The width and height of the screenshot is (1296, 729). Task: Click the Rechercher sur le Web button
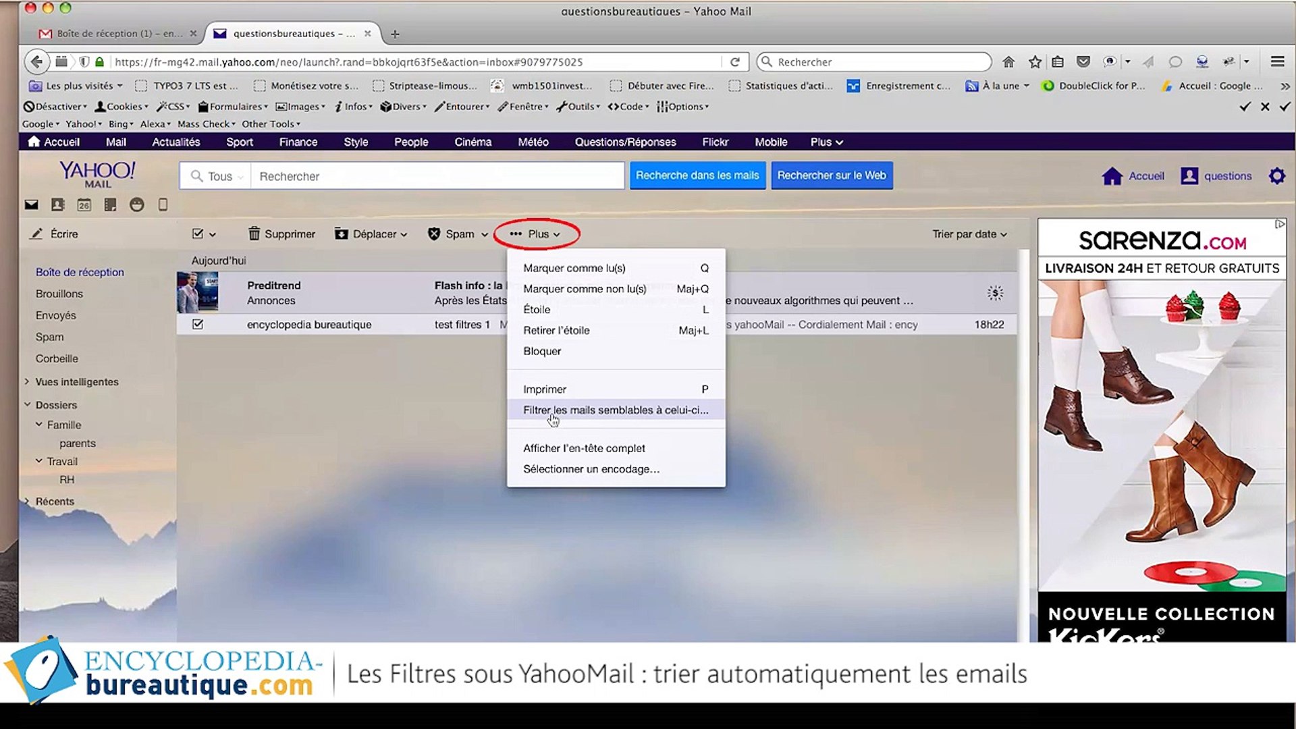click(832, 175)
